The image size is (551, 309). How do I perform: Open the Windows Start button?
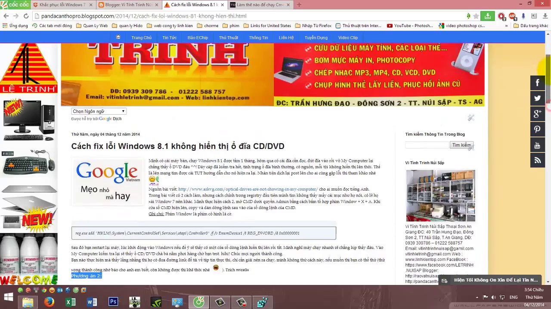pos(9,297)
